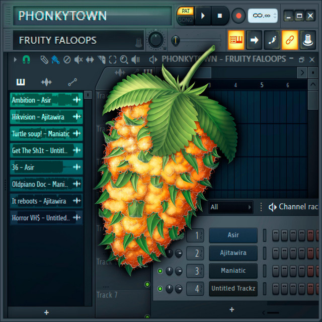
Task: Click the right arrow toolbar icon
Action: click(254, 40)
